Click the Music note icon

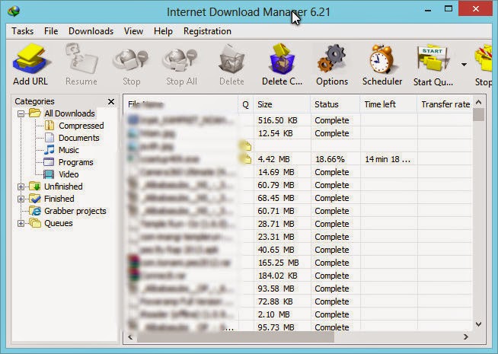point(49,150)
